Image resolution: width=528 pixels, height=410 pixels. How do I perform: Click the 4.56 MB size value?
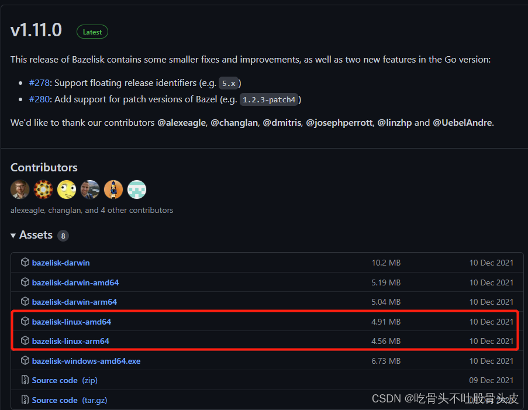click(386, 341)
